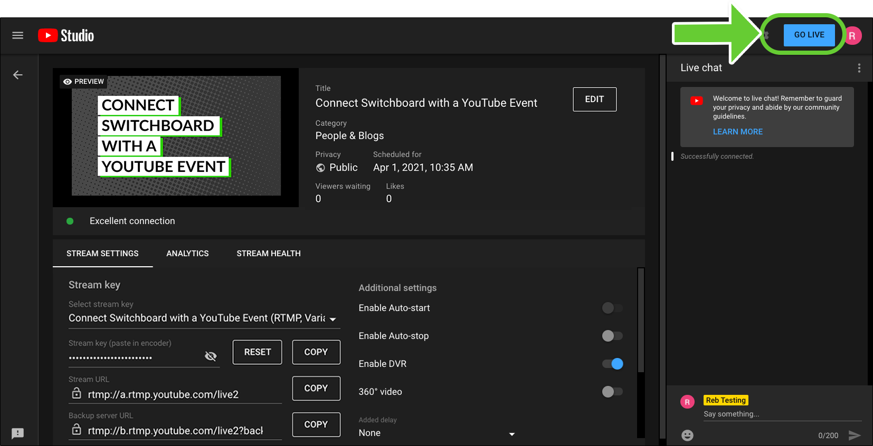The height and width of the screenshot is (446, 873).
Task: Click the Live chat heading
Action: pos(701,68)
